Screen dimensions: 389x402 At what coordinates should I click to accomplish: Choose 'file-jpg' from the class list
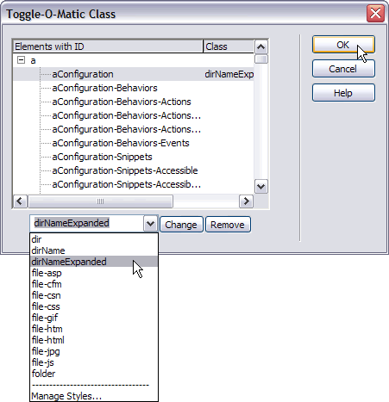(94, 351)
